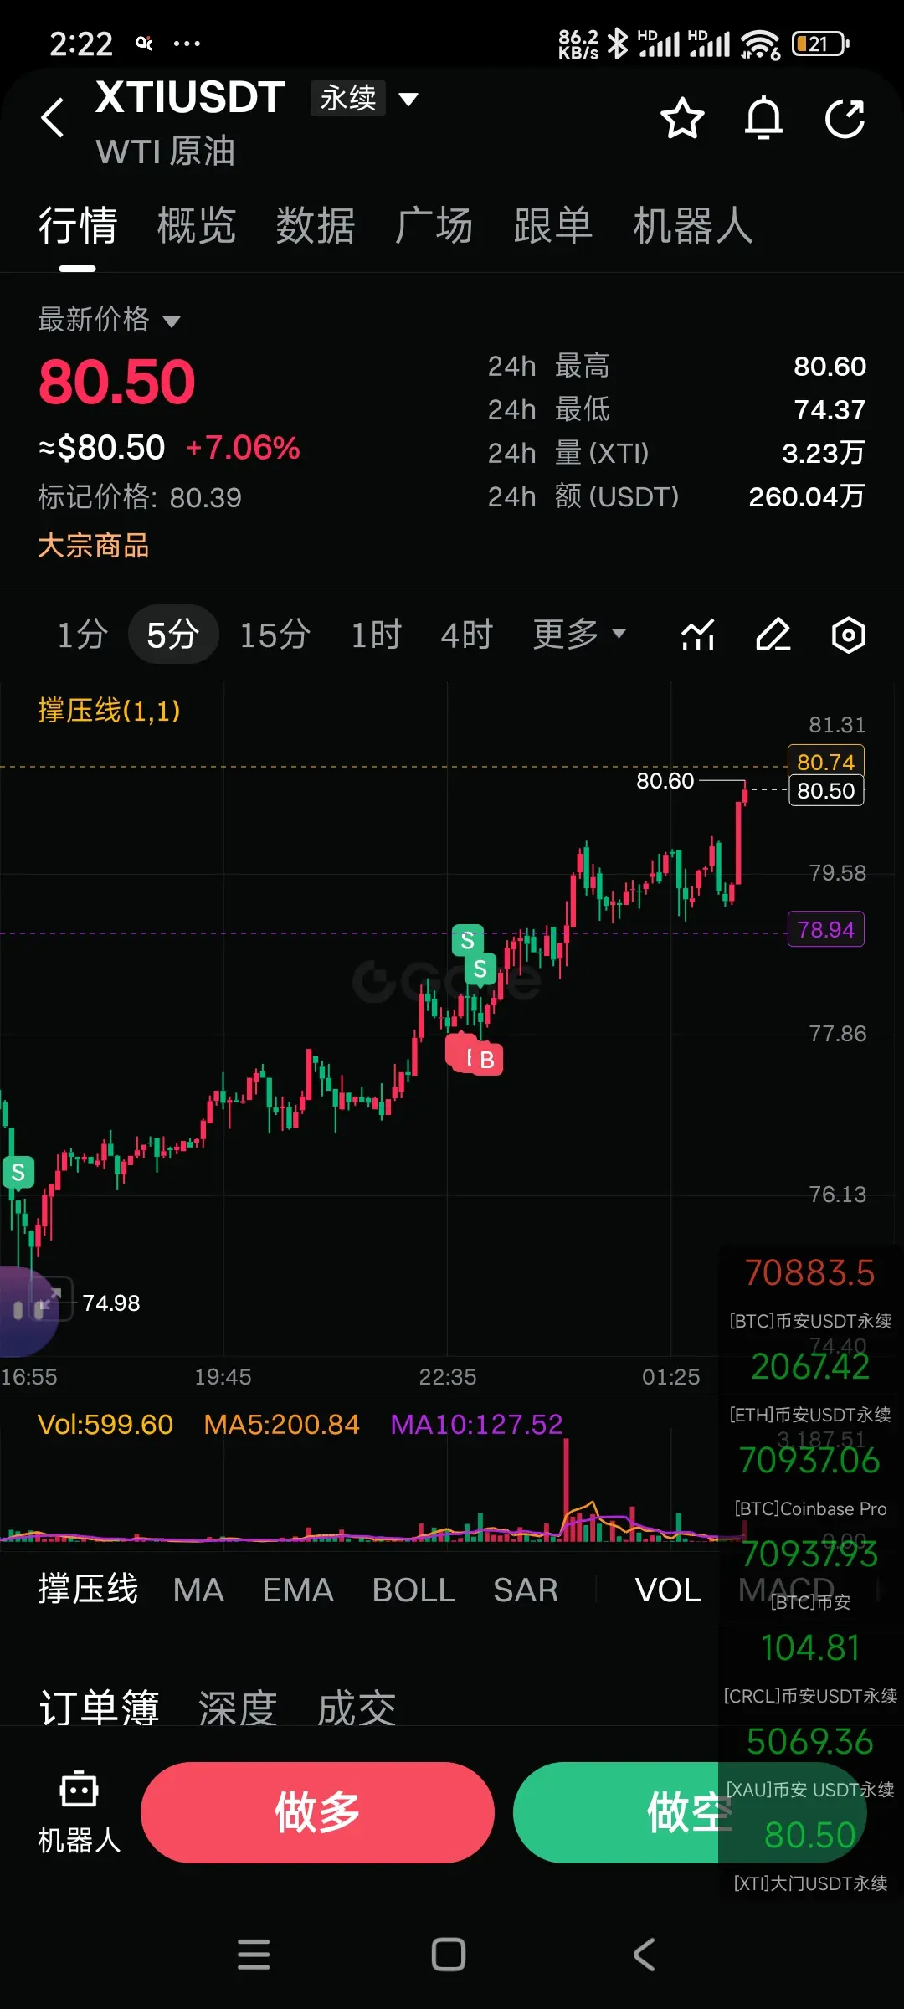Viewport: 904px width, 2009px height.
Task: Expand the 最新价格 price type dropdown
Action: (110, 320)
